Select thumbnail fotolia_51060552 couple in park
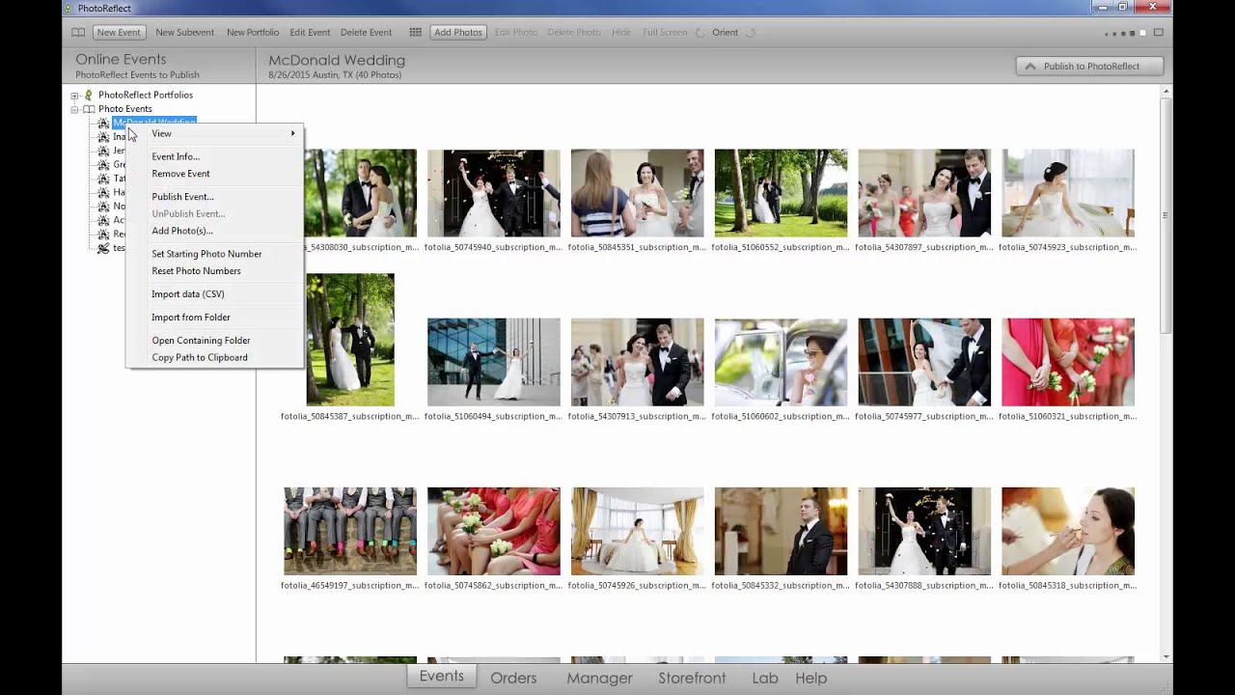 pos(781,193)
